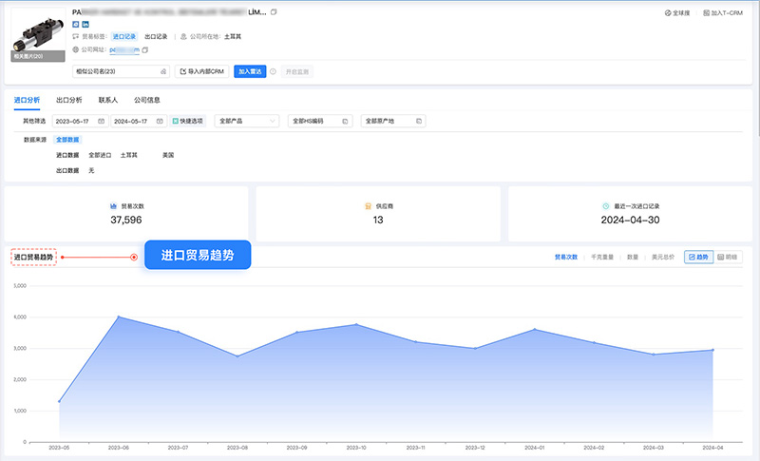This screenshot has width=760, height=461.
Task: Open the 联系人 contacts tab
Action: [x=108, y=100]
